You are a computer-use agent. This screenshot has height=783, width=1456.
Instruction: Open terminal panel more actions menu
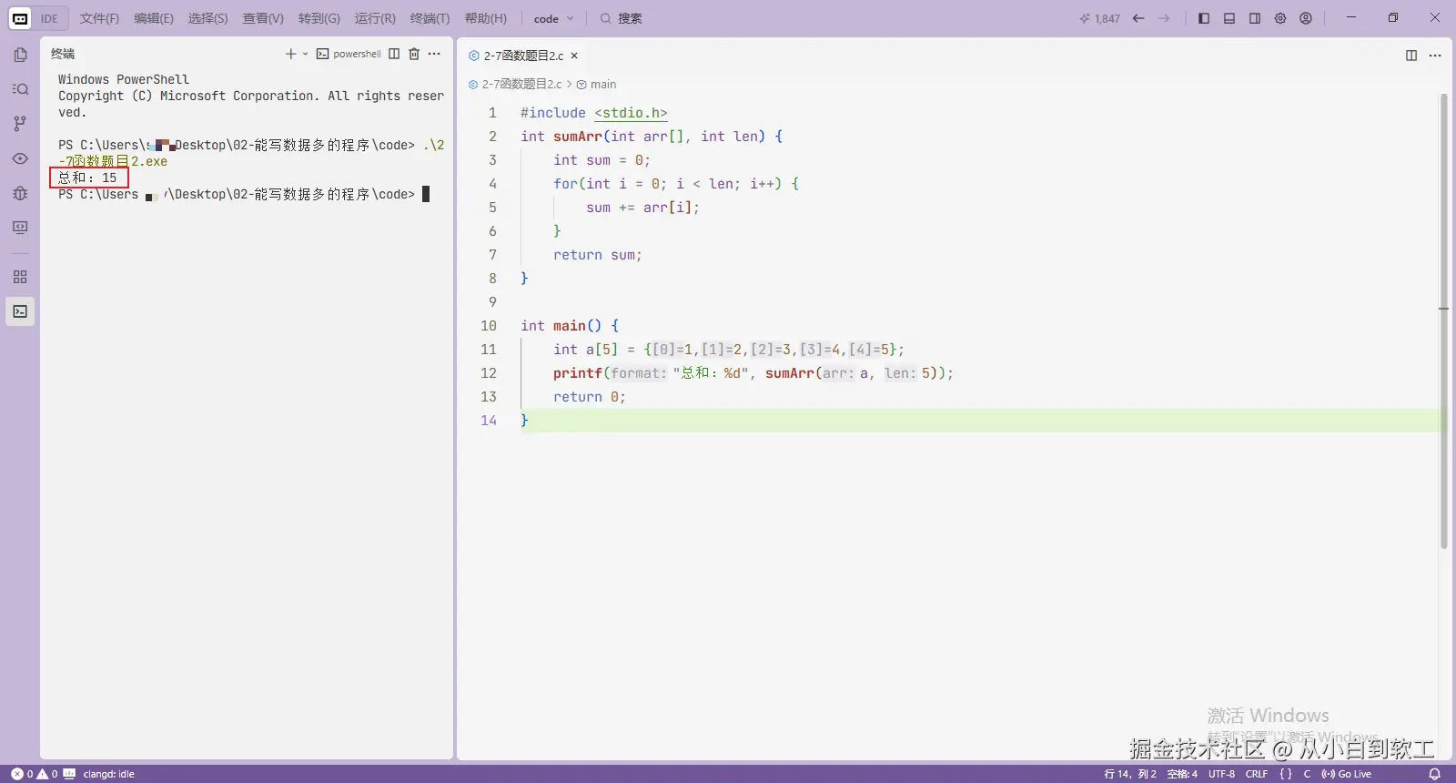click(434, 54)
